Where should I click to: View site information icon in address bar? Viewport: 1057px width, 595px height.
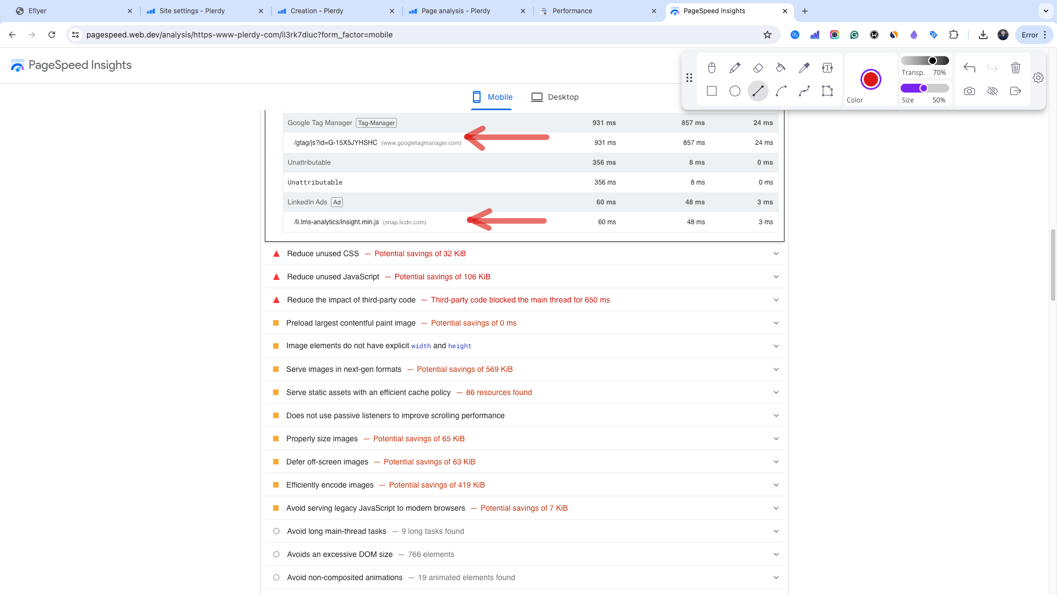pos(75,35)
